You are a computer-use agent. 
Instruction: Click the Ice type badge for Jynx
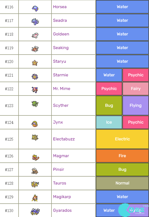109,122
